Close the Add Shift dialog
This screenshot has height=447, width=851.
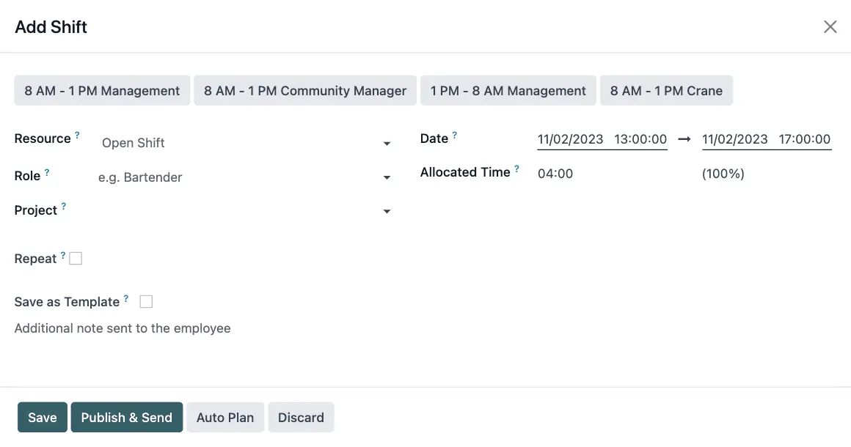[x=830, y=27]
